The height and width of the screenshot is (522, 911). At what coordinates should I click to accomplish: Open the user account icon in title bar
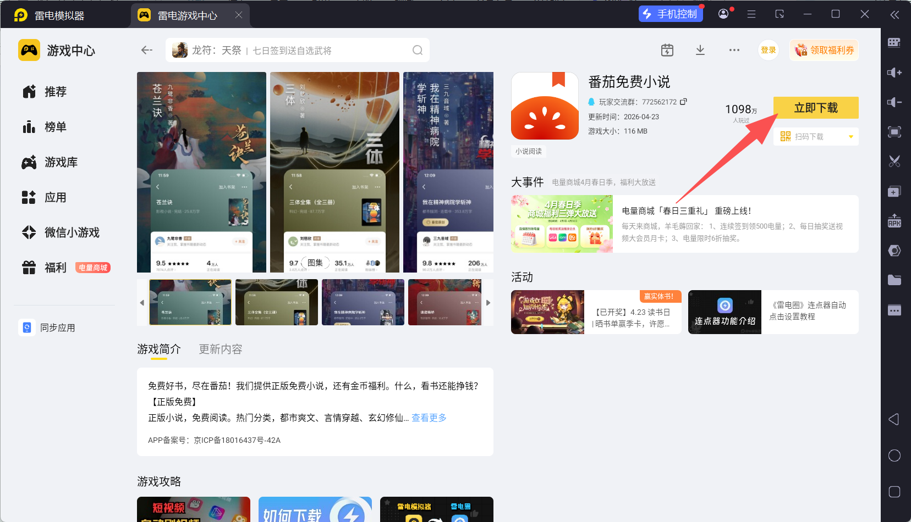coord(723,14)
